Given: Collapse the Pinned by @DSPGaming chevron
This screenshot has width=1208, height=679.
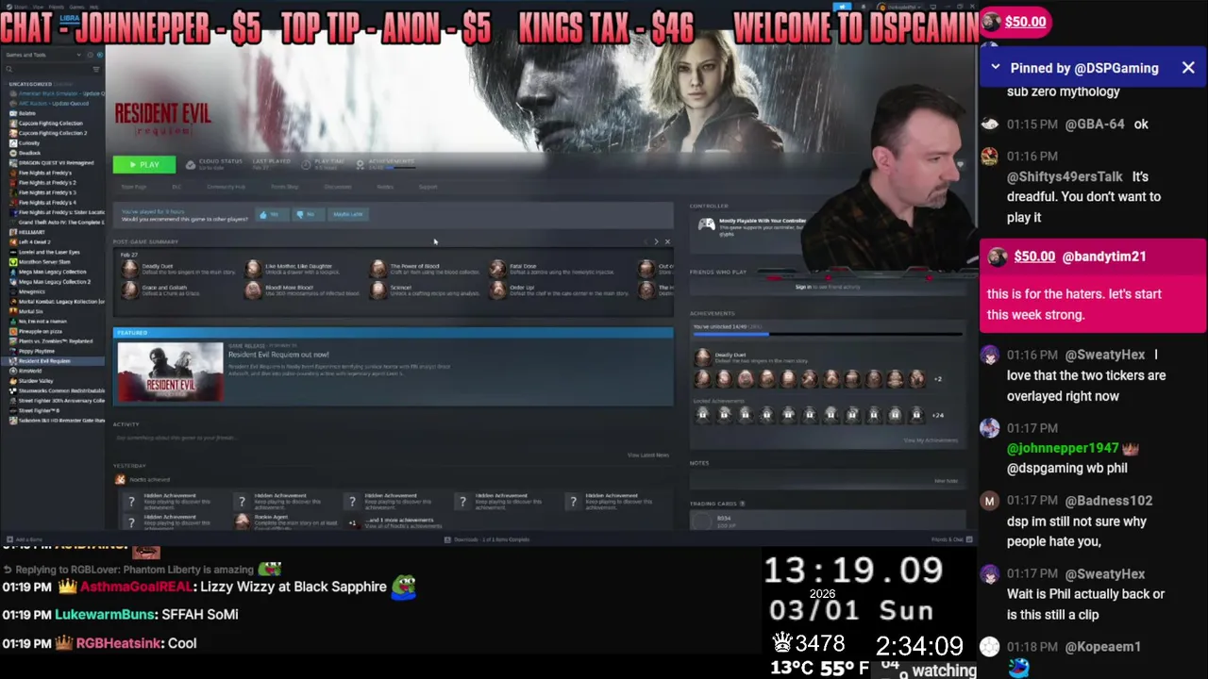Looking at the screenshot, I should 995,68.
